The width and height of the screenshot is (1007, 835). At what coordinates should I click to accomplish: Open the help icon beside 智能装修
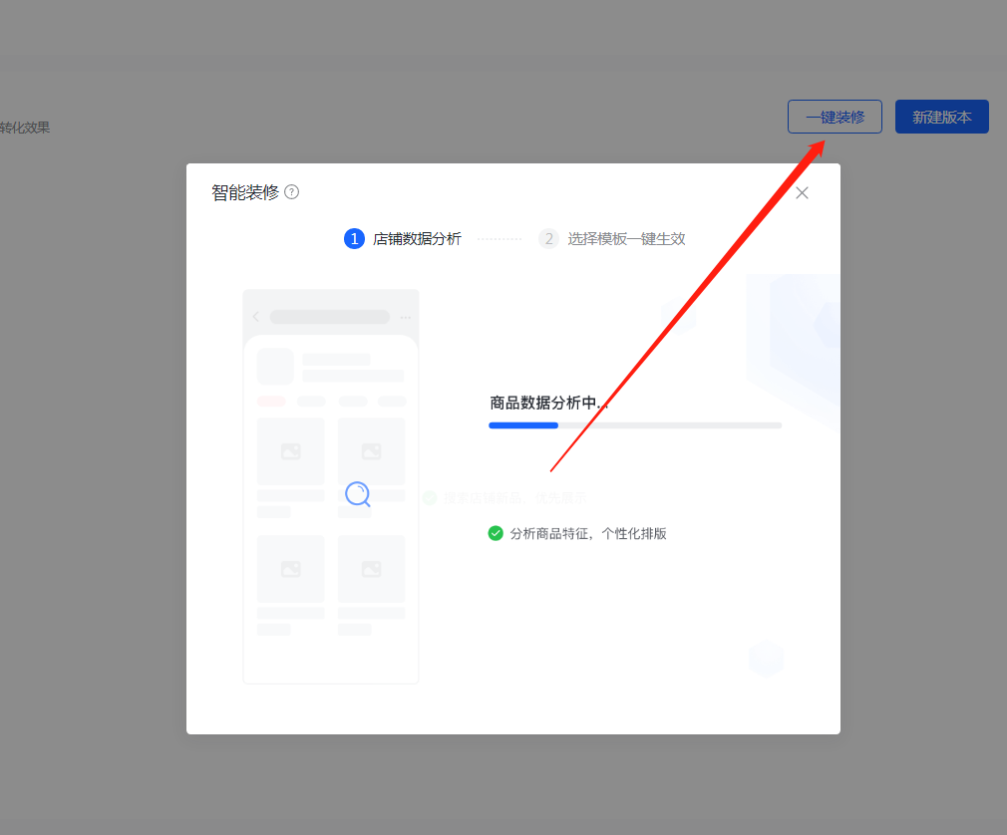coord(291,192)
